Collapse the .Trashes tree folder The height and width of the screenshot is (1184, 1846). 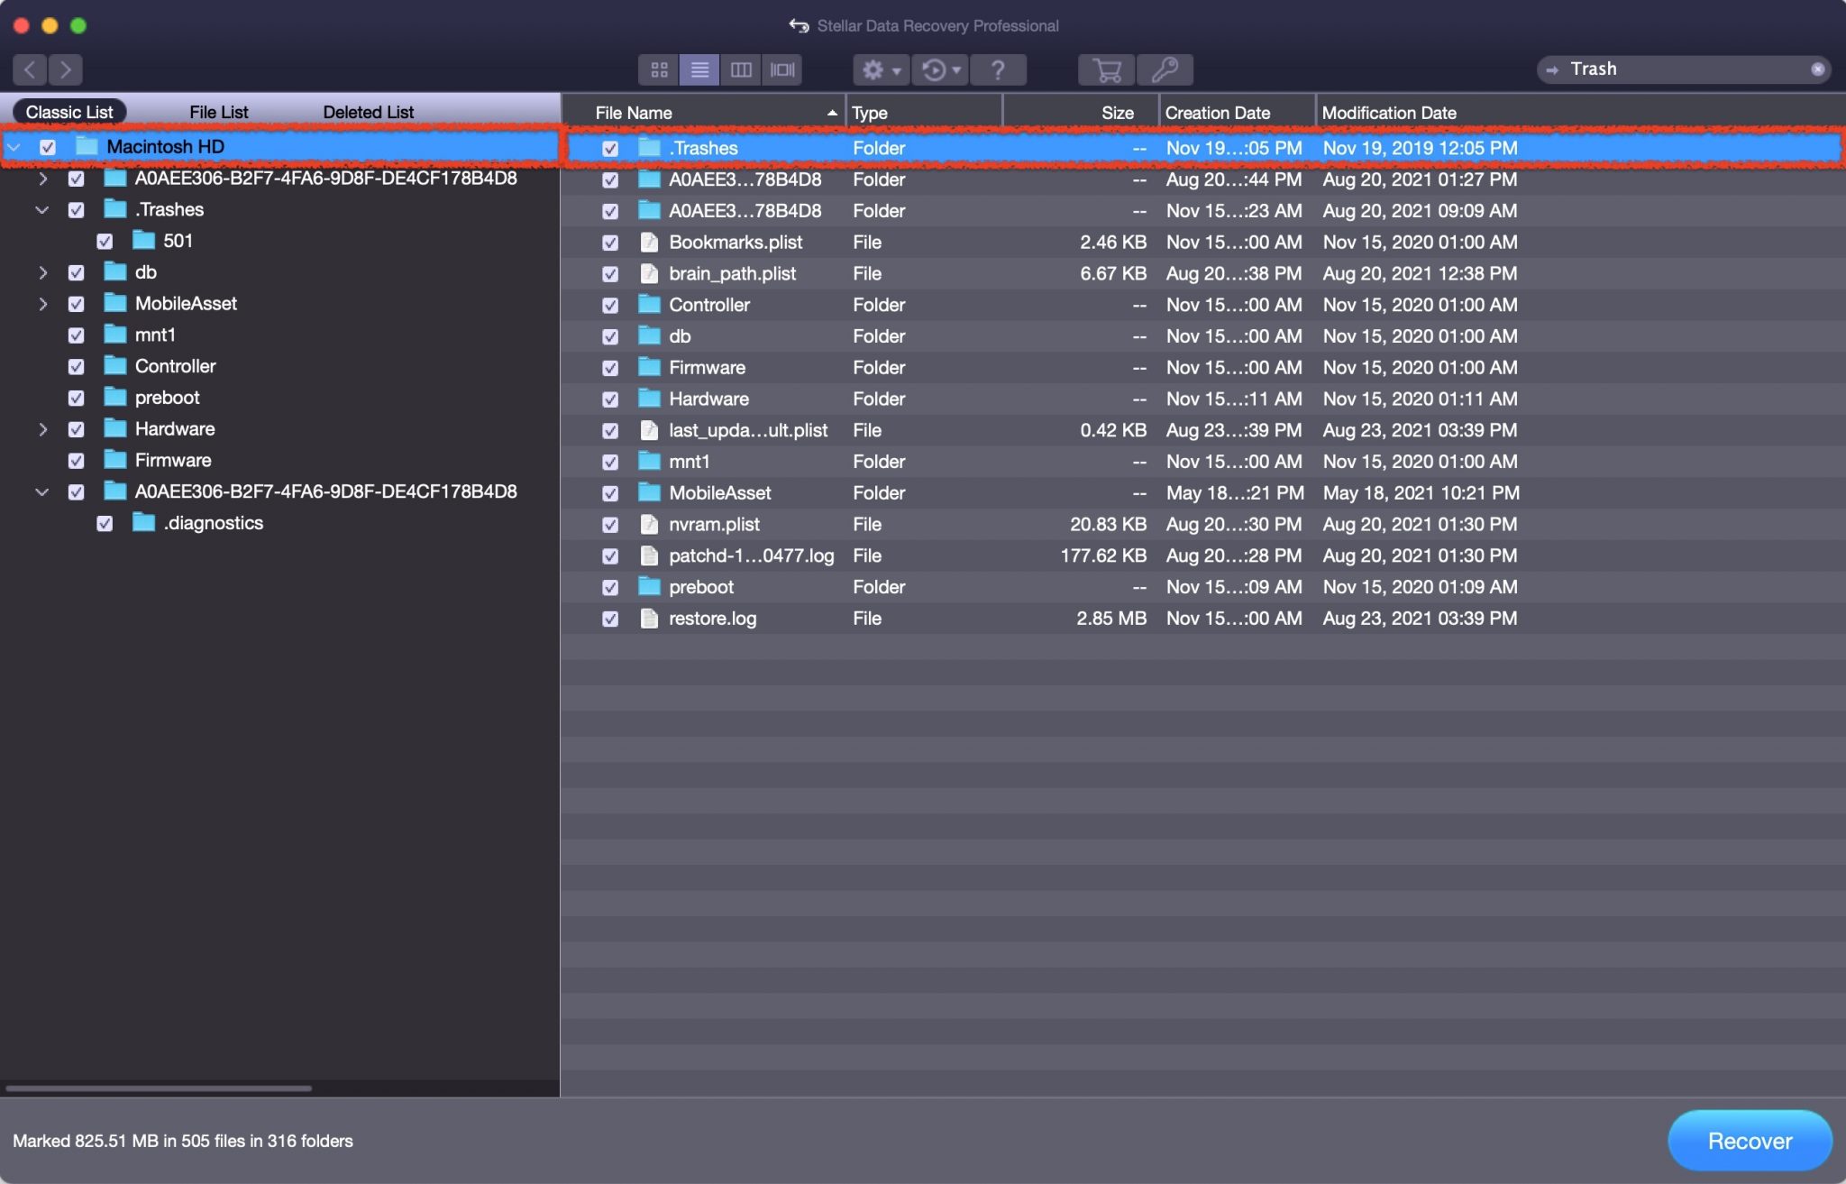(42, 210)
